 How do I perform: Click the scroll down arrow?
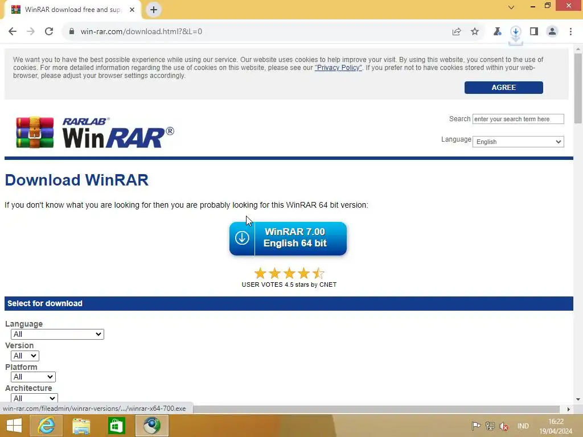tap(578, 399)
